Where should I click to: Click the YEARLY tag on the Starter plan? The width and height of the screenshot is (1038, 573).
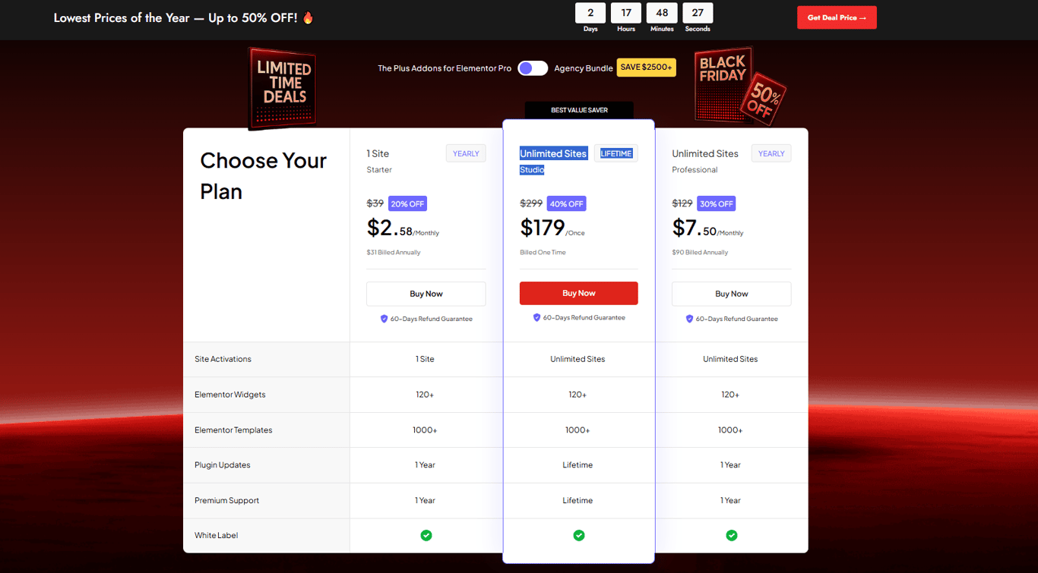click(x=466, y=153)
